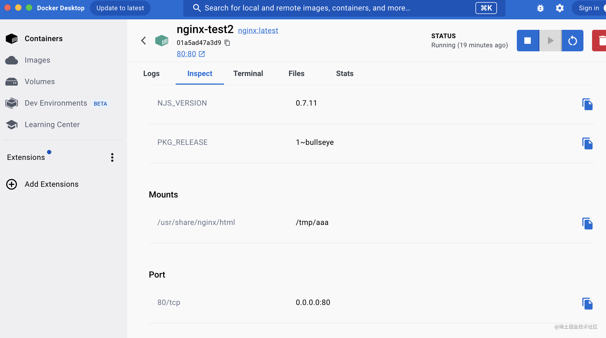Copy the 80/tcp port binding
Screen dimensions: 606x338
pyautogui.click(x=587, y=303)
